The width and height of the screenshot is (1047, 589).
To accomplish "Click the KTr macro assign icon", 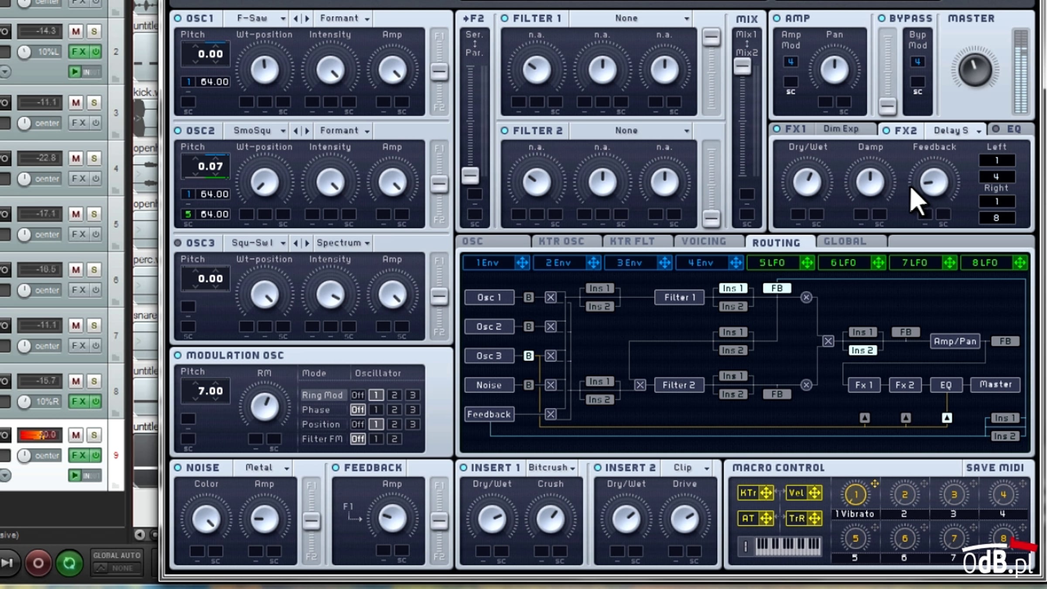I will point(766,493).
